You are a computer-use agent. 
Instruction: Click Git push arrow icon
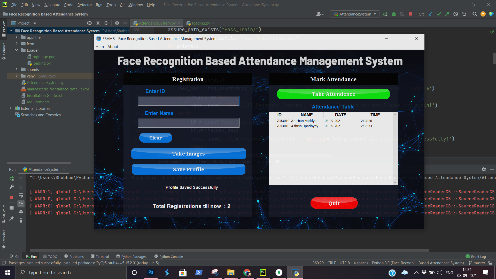pos(447,14)
